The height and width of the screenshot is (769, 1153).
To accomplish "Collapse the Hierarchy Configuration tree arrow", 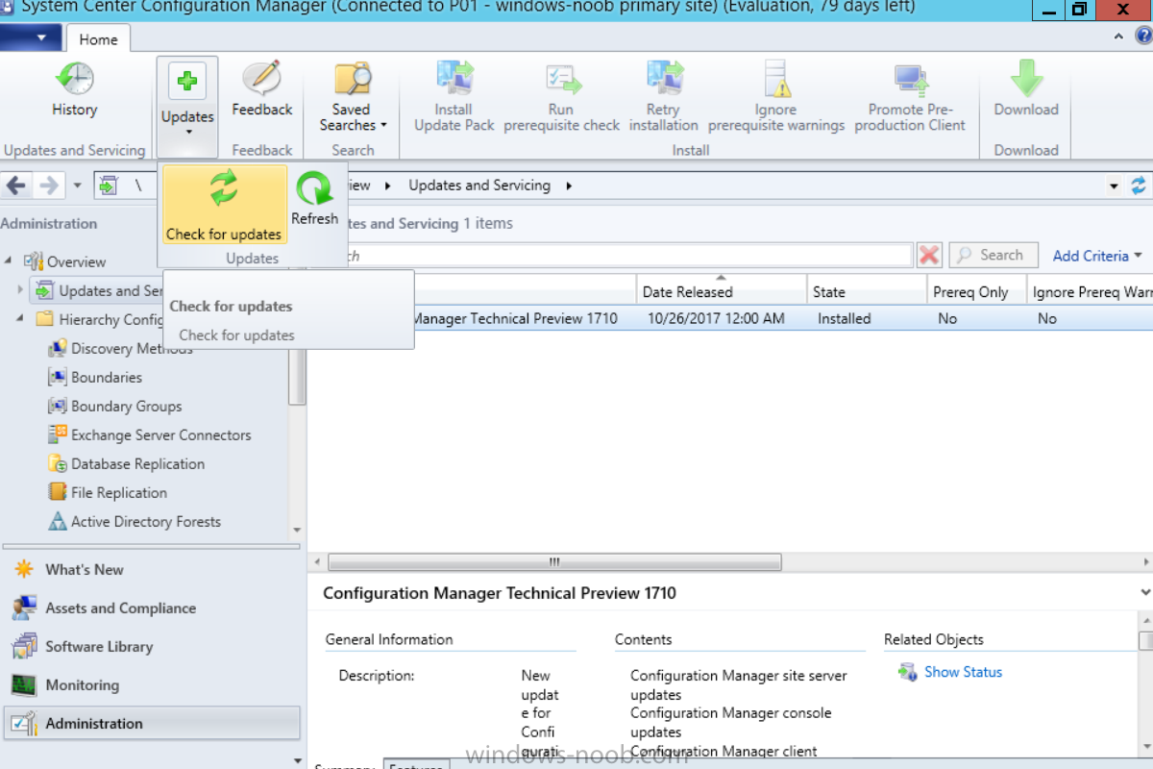I will click(20, 318).
